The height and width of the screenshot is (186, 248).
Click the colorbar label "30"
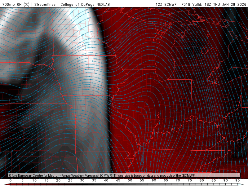coord(82,180)
